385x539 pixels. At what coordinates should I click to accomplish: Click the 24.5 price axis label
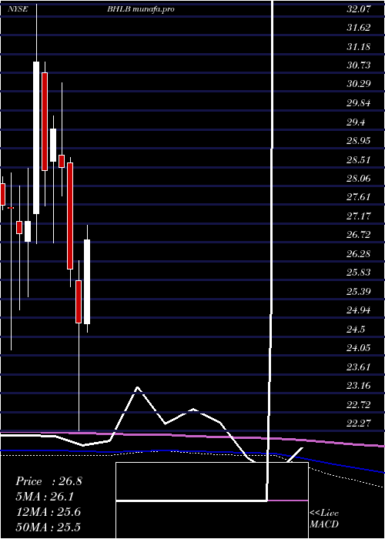pyautogui.click(x=356, y=330)
